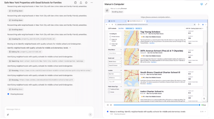Collapse the Manus's Computer panel
Image resolution: width=214 pixels, height=119 pixels.
pyautogui.click(x=206, y=4)
